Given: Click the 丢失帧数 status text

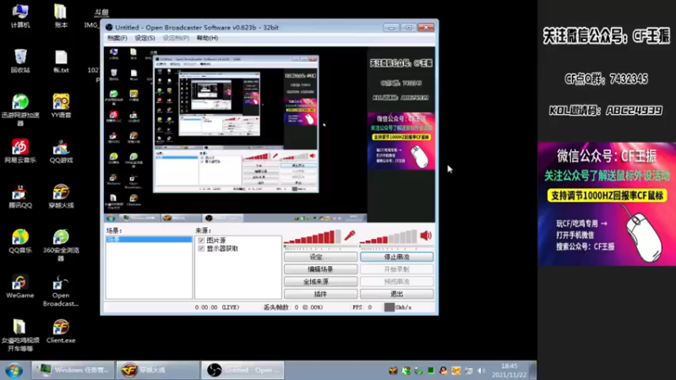Looking at the screenshot, I should click(293, 307).
